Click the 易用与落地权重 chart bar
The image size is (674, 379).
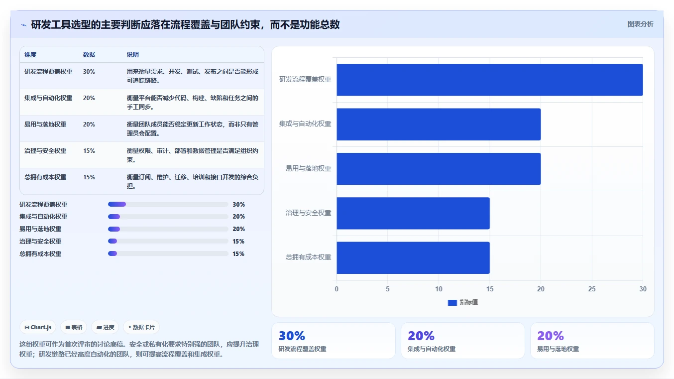pos(439,169)
